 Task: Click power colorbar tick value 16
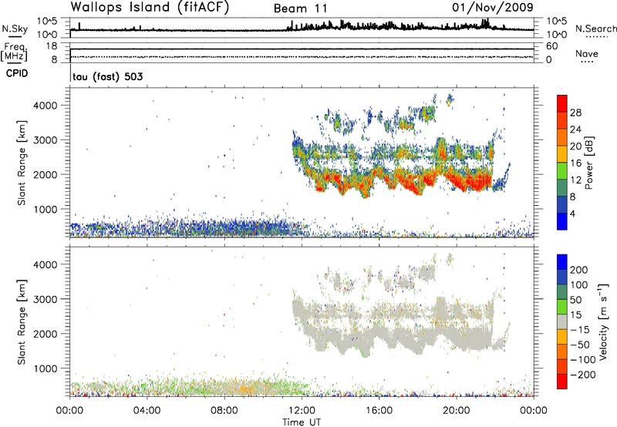coord(575,163)
